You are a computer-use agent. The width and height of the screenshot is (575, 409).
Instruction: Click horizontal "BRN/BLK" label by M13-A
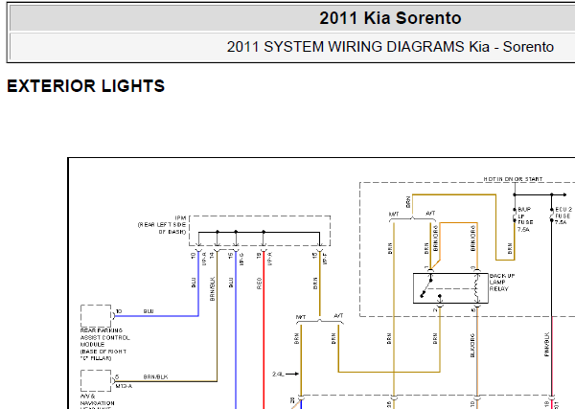[x=155, y=376]
